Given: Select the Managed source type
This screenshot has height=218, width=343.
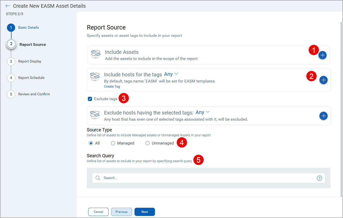Looking at the screenshot, I should tap(113, 143).
